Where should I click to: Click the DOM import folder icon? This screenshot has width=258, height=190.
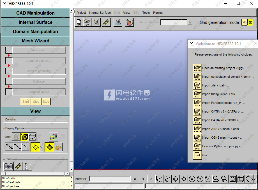pyautogui.click(x=197, y=77)
